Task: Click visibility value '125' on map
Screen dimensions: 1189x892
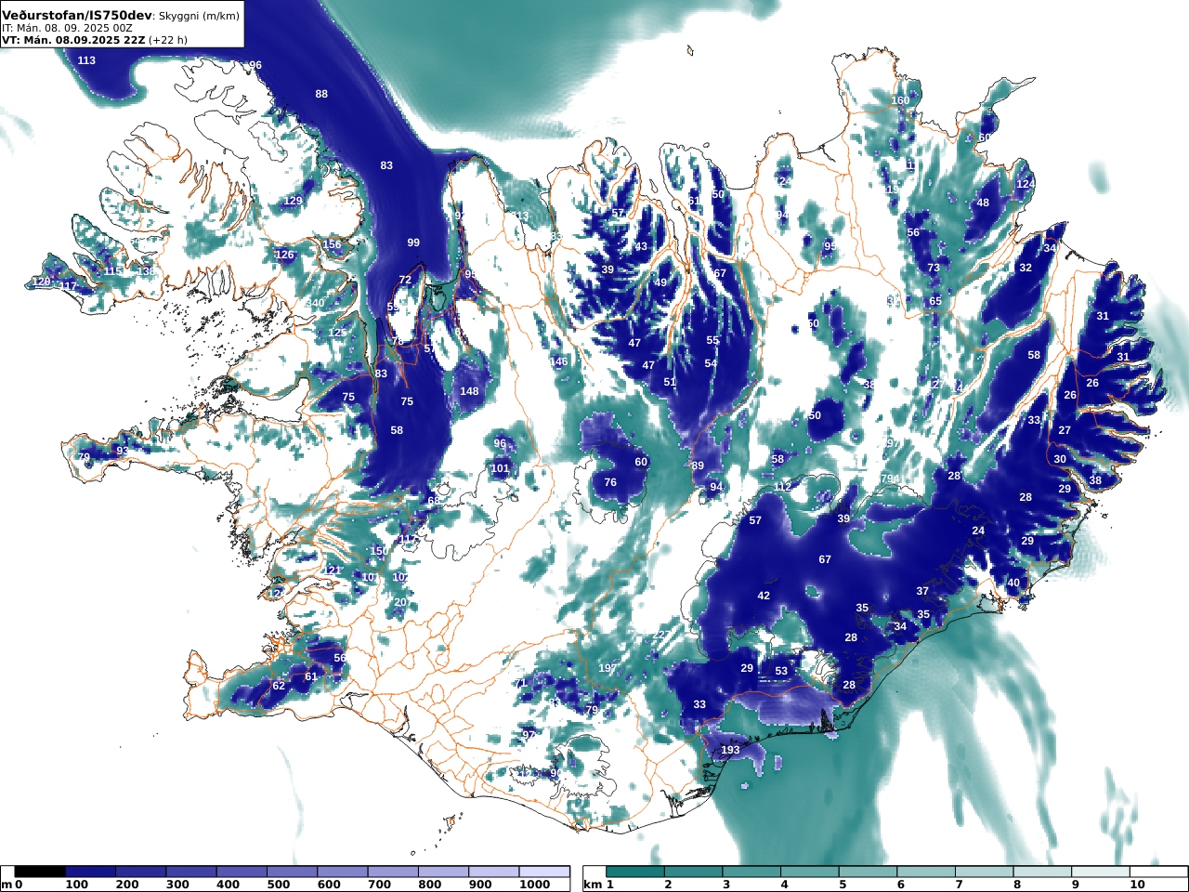Action: pos(337,333)
